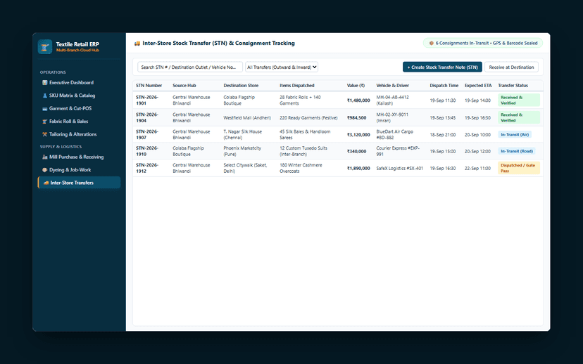
Task: Click Received & Verified status for STN-2026-1901
Action: (x=519, y=100)
